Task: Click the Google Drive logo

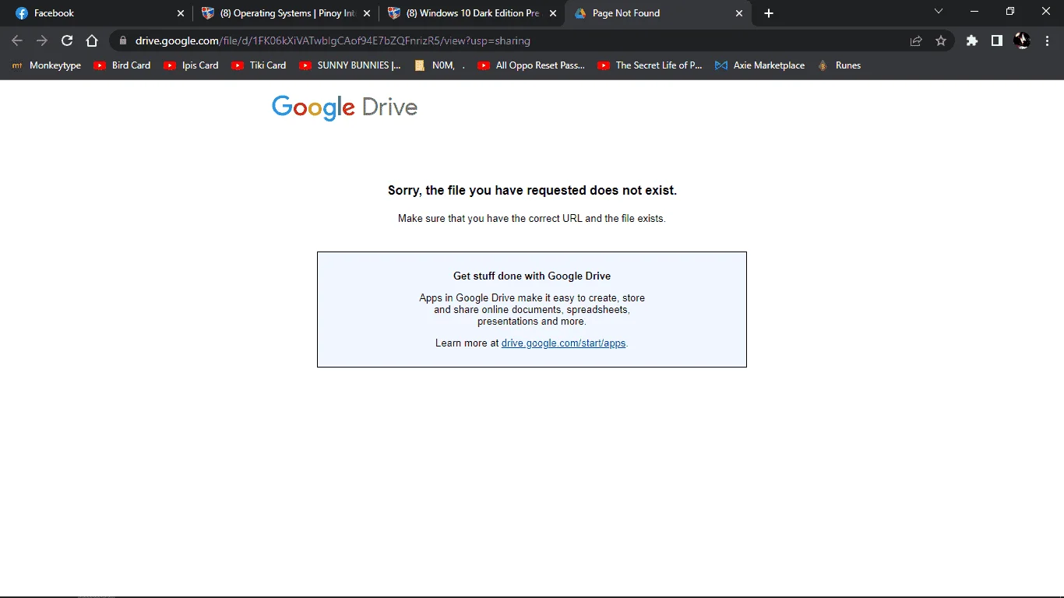Action: point(344,107)
